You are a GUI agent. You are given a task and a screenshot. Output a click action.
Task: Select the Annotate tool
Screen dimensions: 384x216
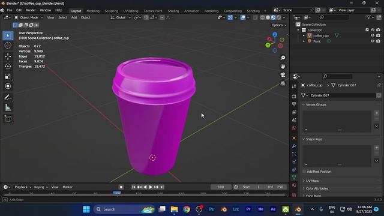point(8,97)
